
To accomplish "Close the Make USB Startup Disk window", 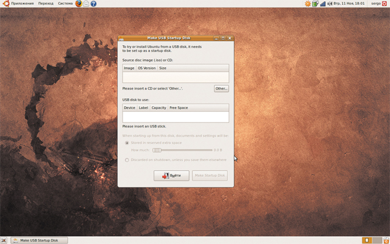I will tap(230, 38).
